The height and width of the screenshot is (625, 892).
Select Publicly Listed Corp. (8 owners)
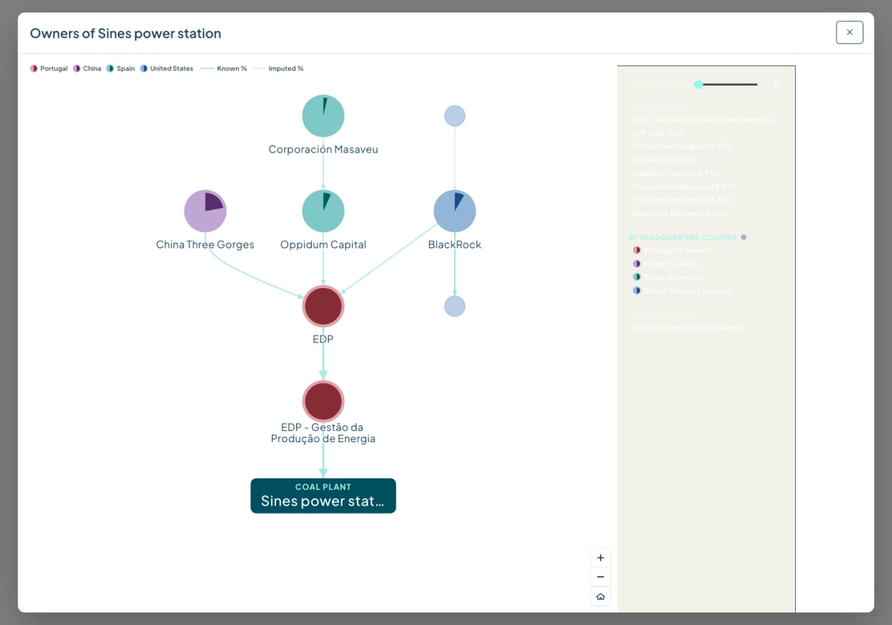(x=689, y=328)
